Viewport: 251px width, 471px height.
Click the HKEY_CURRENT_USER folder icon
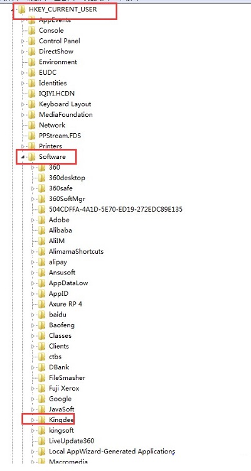[21, 9]
